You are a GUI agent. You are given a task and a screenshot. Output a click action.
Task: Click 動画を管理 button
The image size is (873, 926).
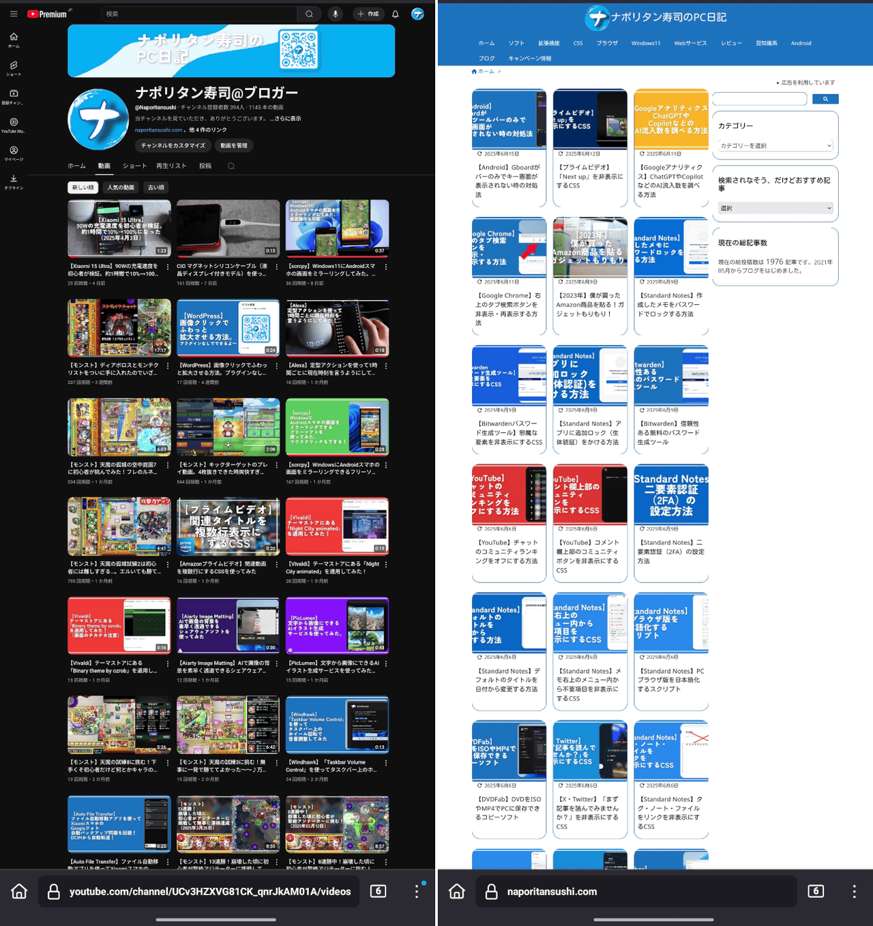coord(234,145)
